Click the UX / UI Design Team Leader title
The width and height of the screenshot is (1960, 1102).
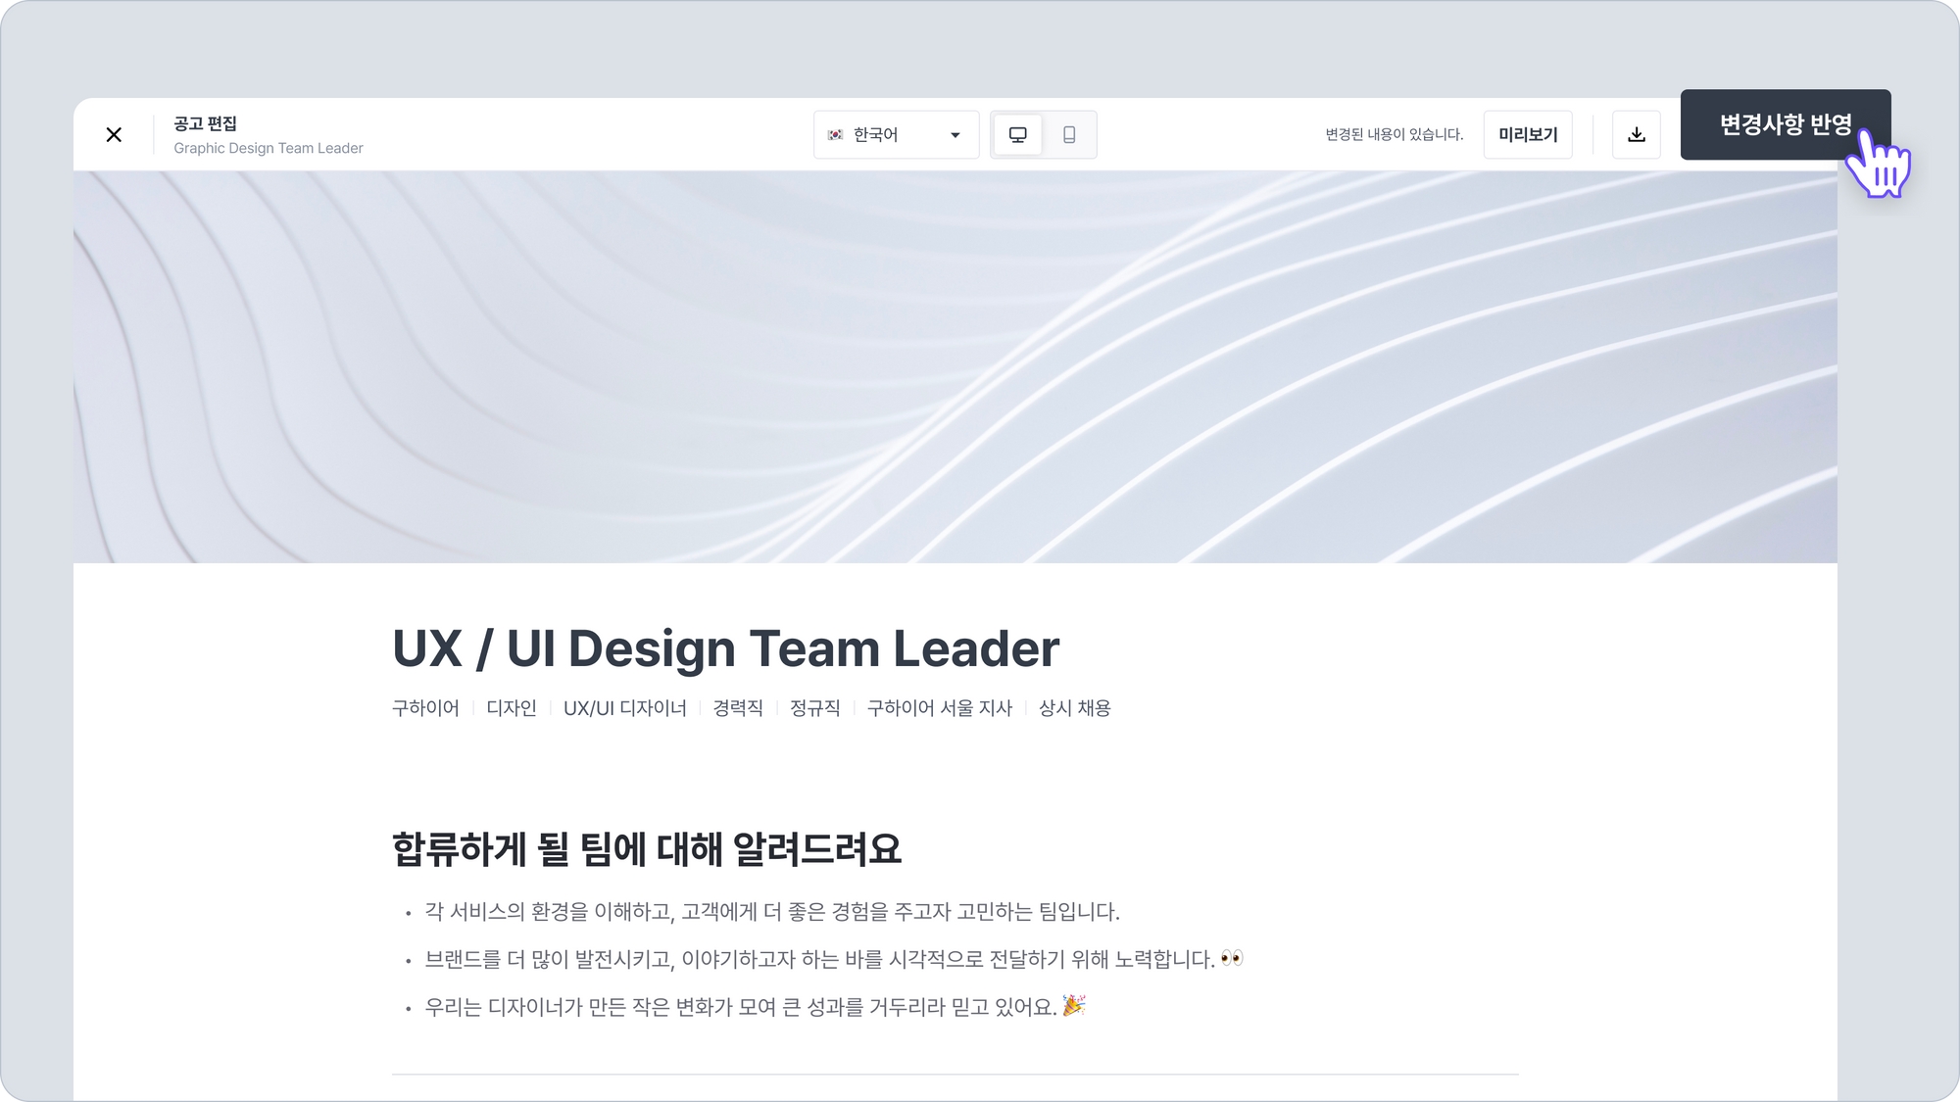pos(725,648)
